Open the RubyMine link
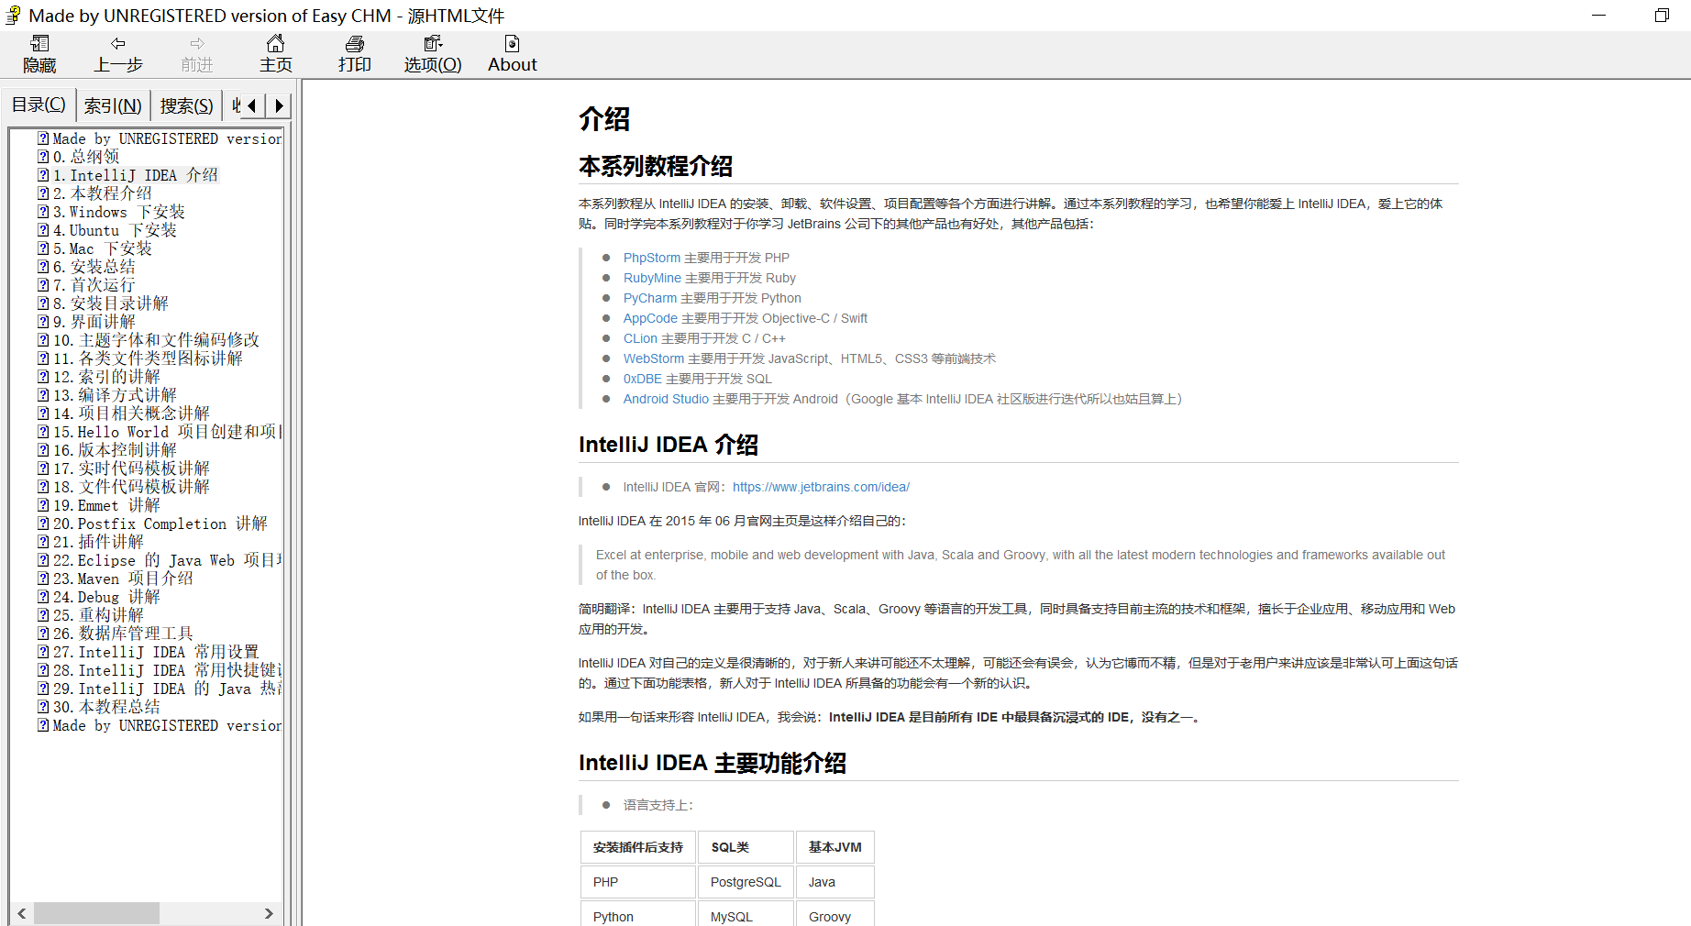Viewport: 1691px width, 926px height. pyautogui.click(x=652, y=278)
